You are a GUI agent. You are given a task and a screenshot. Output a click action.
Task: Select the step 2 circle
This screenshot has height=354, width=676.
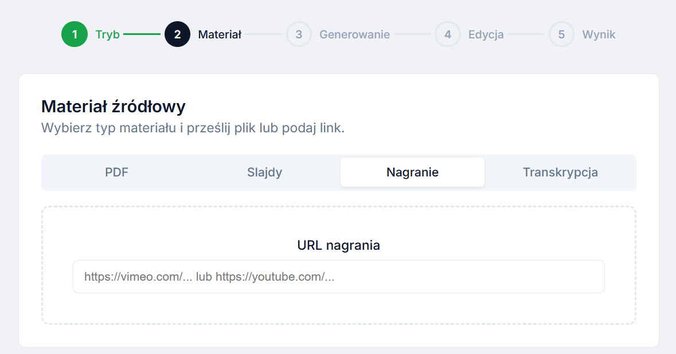click(178, 34)
